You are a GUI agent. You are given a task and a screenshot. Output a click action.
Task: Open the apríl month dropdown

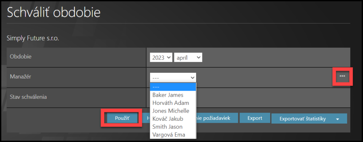click(x=188, y=58)
